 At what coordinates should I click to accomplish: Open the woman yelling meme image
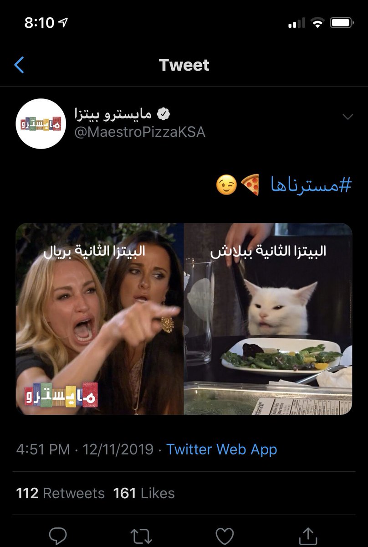pyautogui.click(x=100, y=319)
